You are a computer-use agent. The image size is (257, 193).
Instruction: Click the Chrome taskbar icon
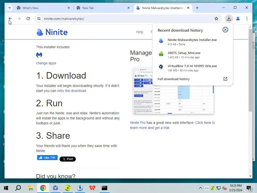pyautogui.click(x=43, y=188)
